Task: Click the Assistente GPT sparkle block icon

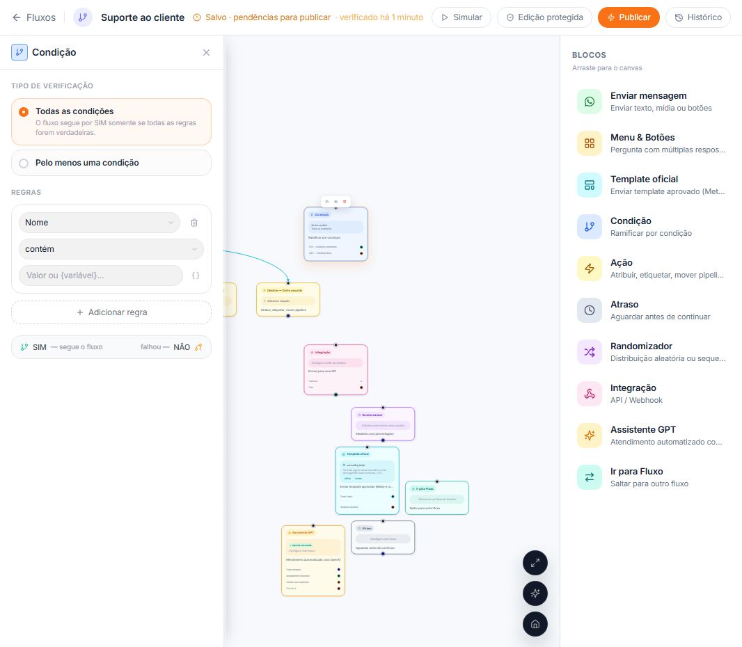Action: [589, 436]
